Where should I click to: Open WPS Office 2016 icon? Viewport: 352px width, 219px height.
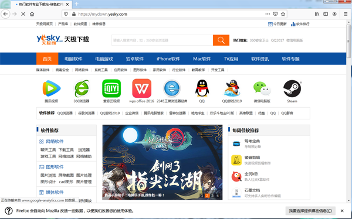[x=141, y=88]
